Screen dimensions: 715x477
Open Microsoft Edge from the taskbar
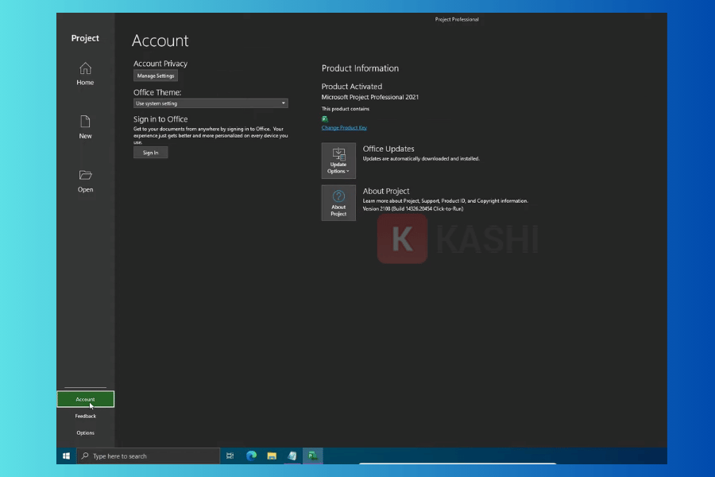coord(251,456)
